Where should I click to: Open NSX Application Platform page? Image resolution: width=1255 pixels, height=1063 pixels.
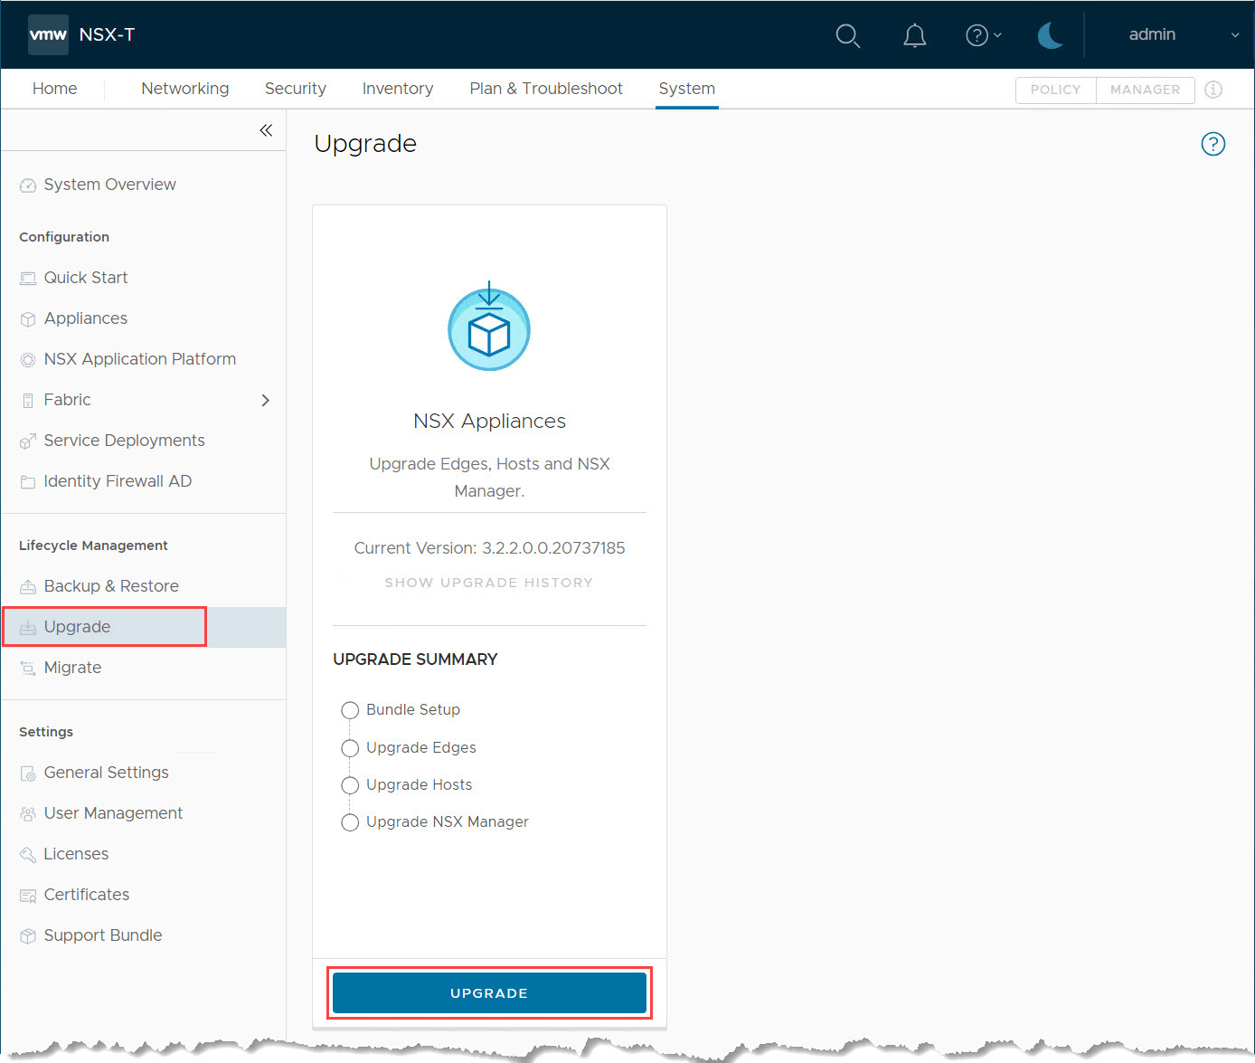(x=140, y=359)
